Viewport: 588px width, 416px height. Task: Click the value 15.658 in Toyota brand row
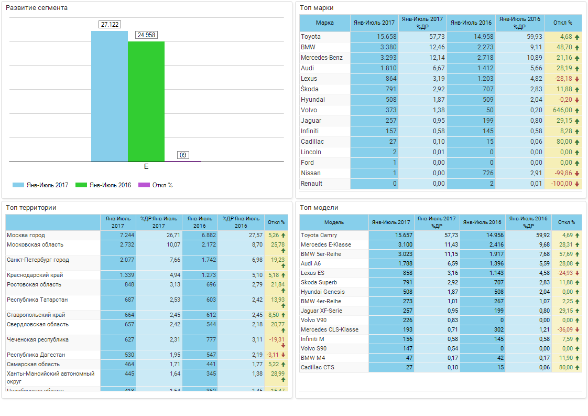coord(387,37)
